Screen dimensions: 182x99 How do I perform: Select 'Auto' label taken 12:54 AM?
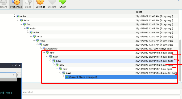tap(46, 45)
